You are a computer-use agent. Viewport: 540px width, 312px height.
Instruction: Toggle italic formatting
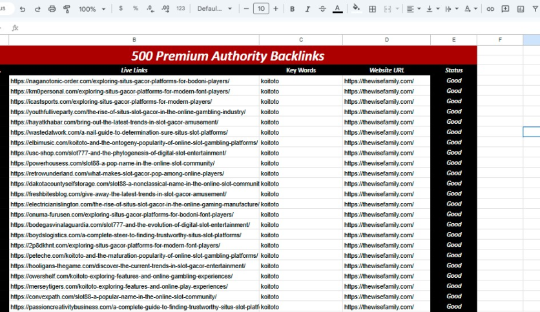point(307,9)
